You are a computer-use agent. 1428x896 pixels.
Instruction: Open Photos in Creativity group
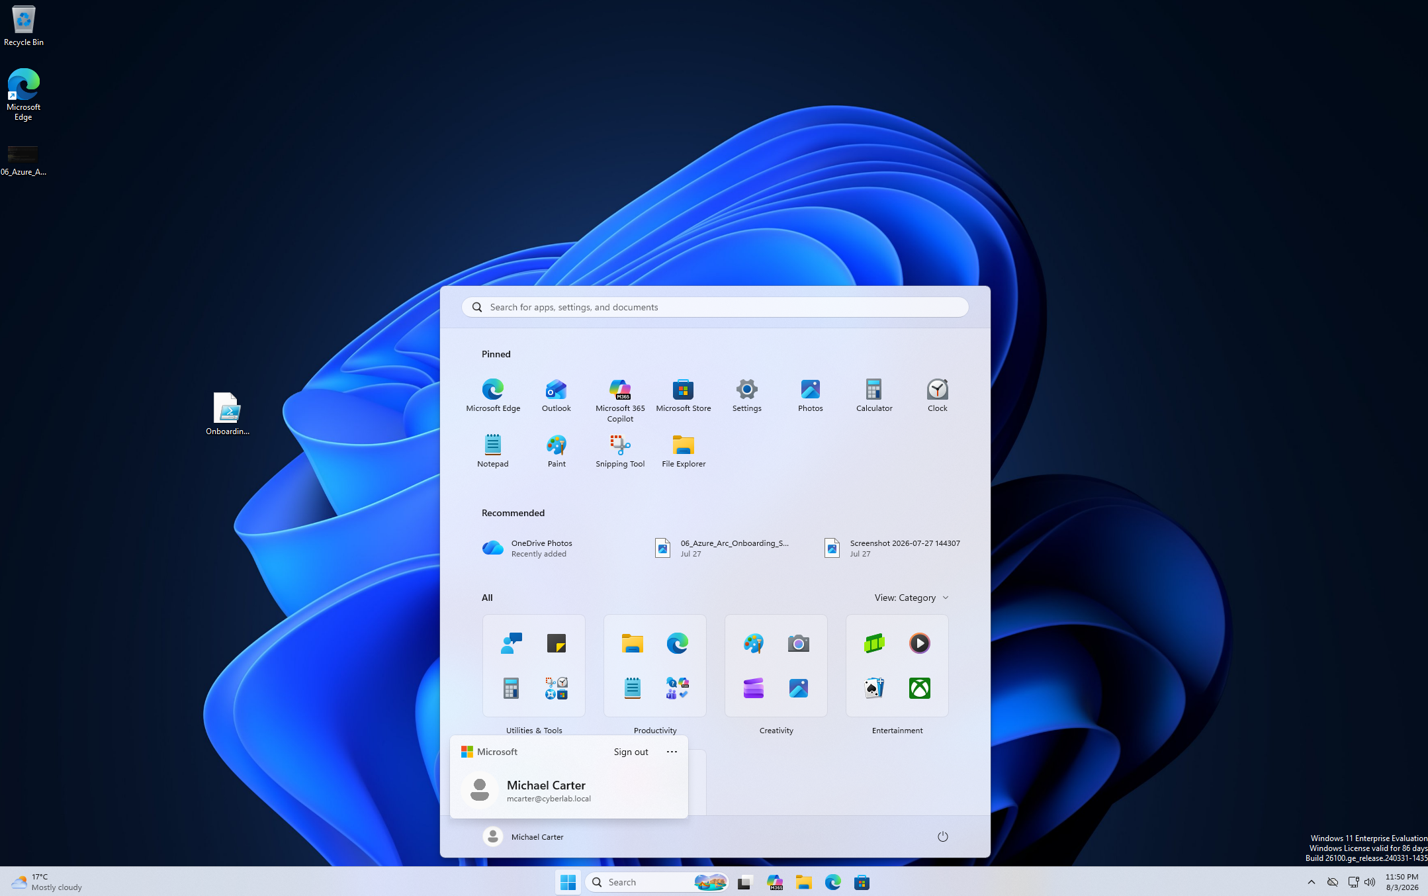798,688
